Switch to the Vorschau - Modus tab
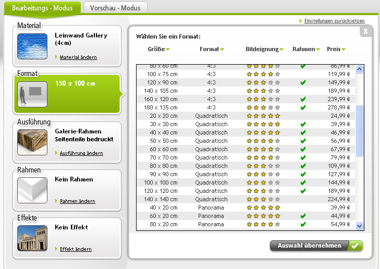380x269 pixels. (115, 8)
